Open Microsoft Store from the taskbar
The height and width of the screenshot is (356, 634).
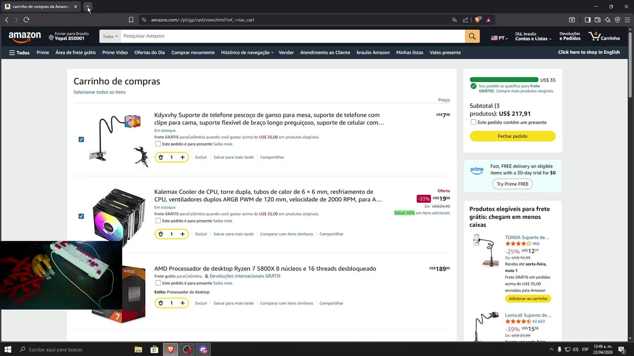coord(155,350)
